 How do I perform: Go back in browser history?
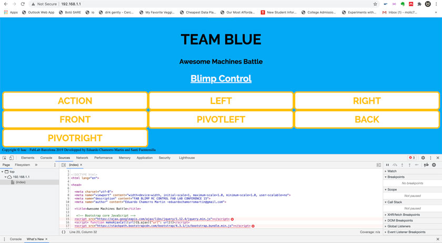coord(6,4)
